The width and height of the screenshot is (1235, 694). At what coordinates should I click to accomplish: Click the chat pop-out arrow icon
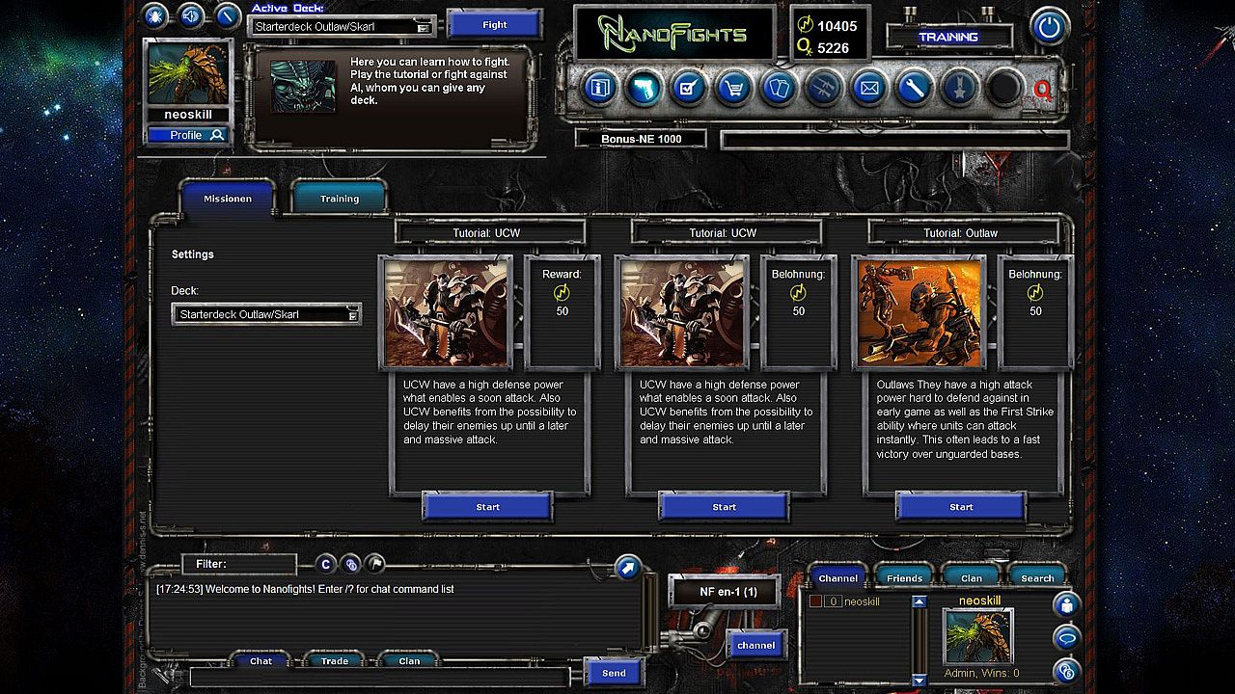627,568
